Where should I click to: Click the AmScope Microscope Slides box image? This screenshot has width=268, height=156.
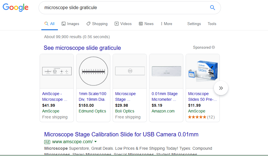tap(203, 71)
